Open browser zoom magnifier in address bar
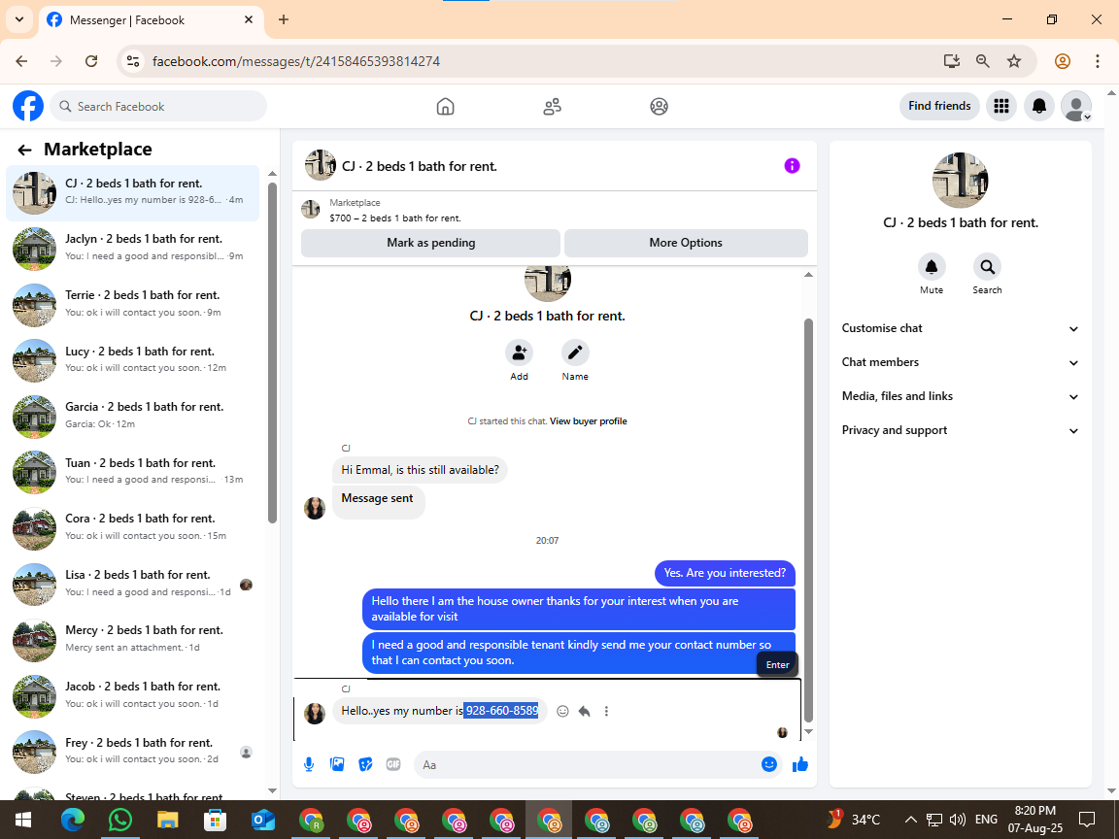Screen dimensions: 1119x839 point(983,61)
